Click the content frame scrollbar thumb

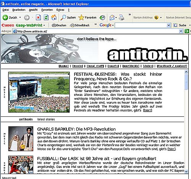tap(186, 82)
